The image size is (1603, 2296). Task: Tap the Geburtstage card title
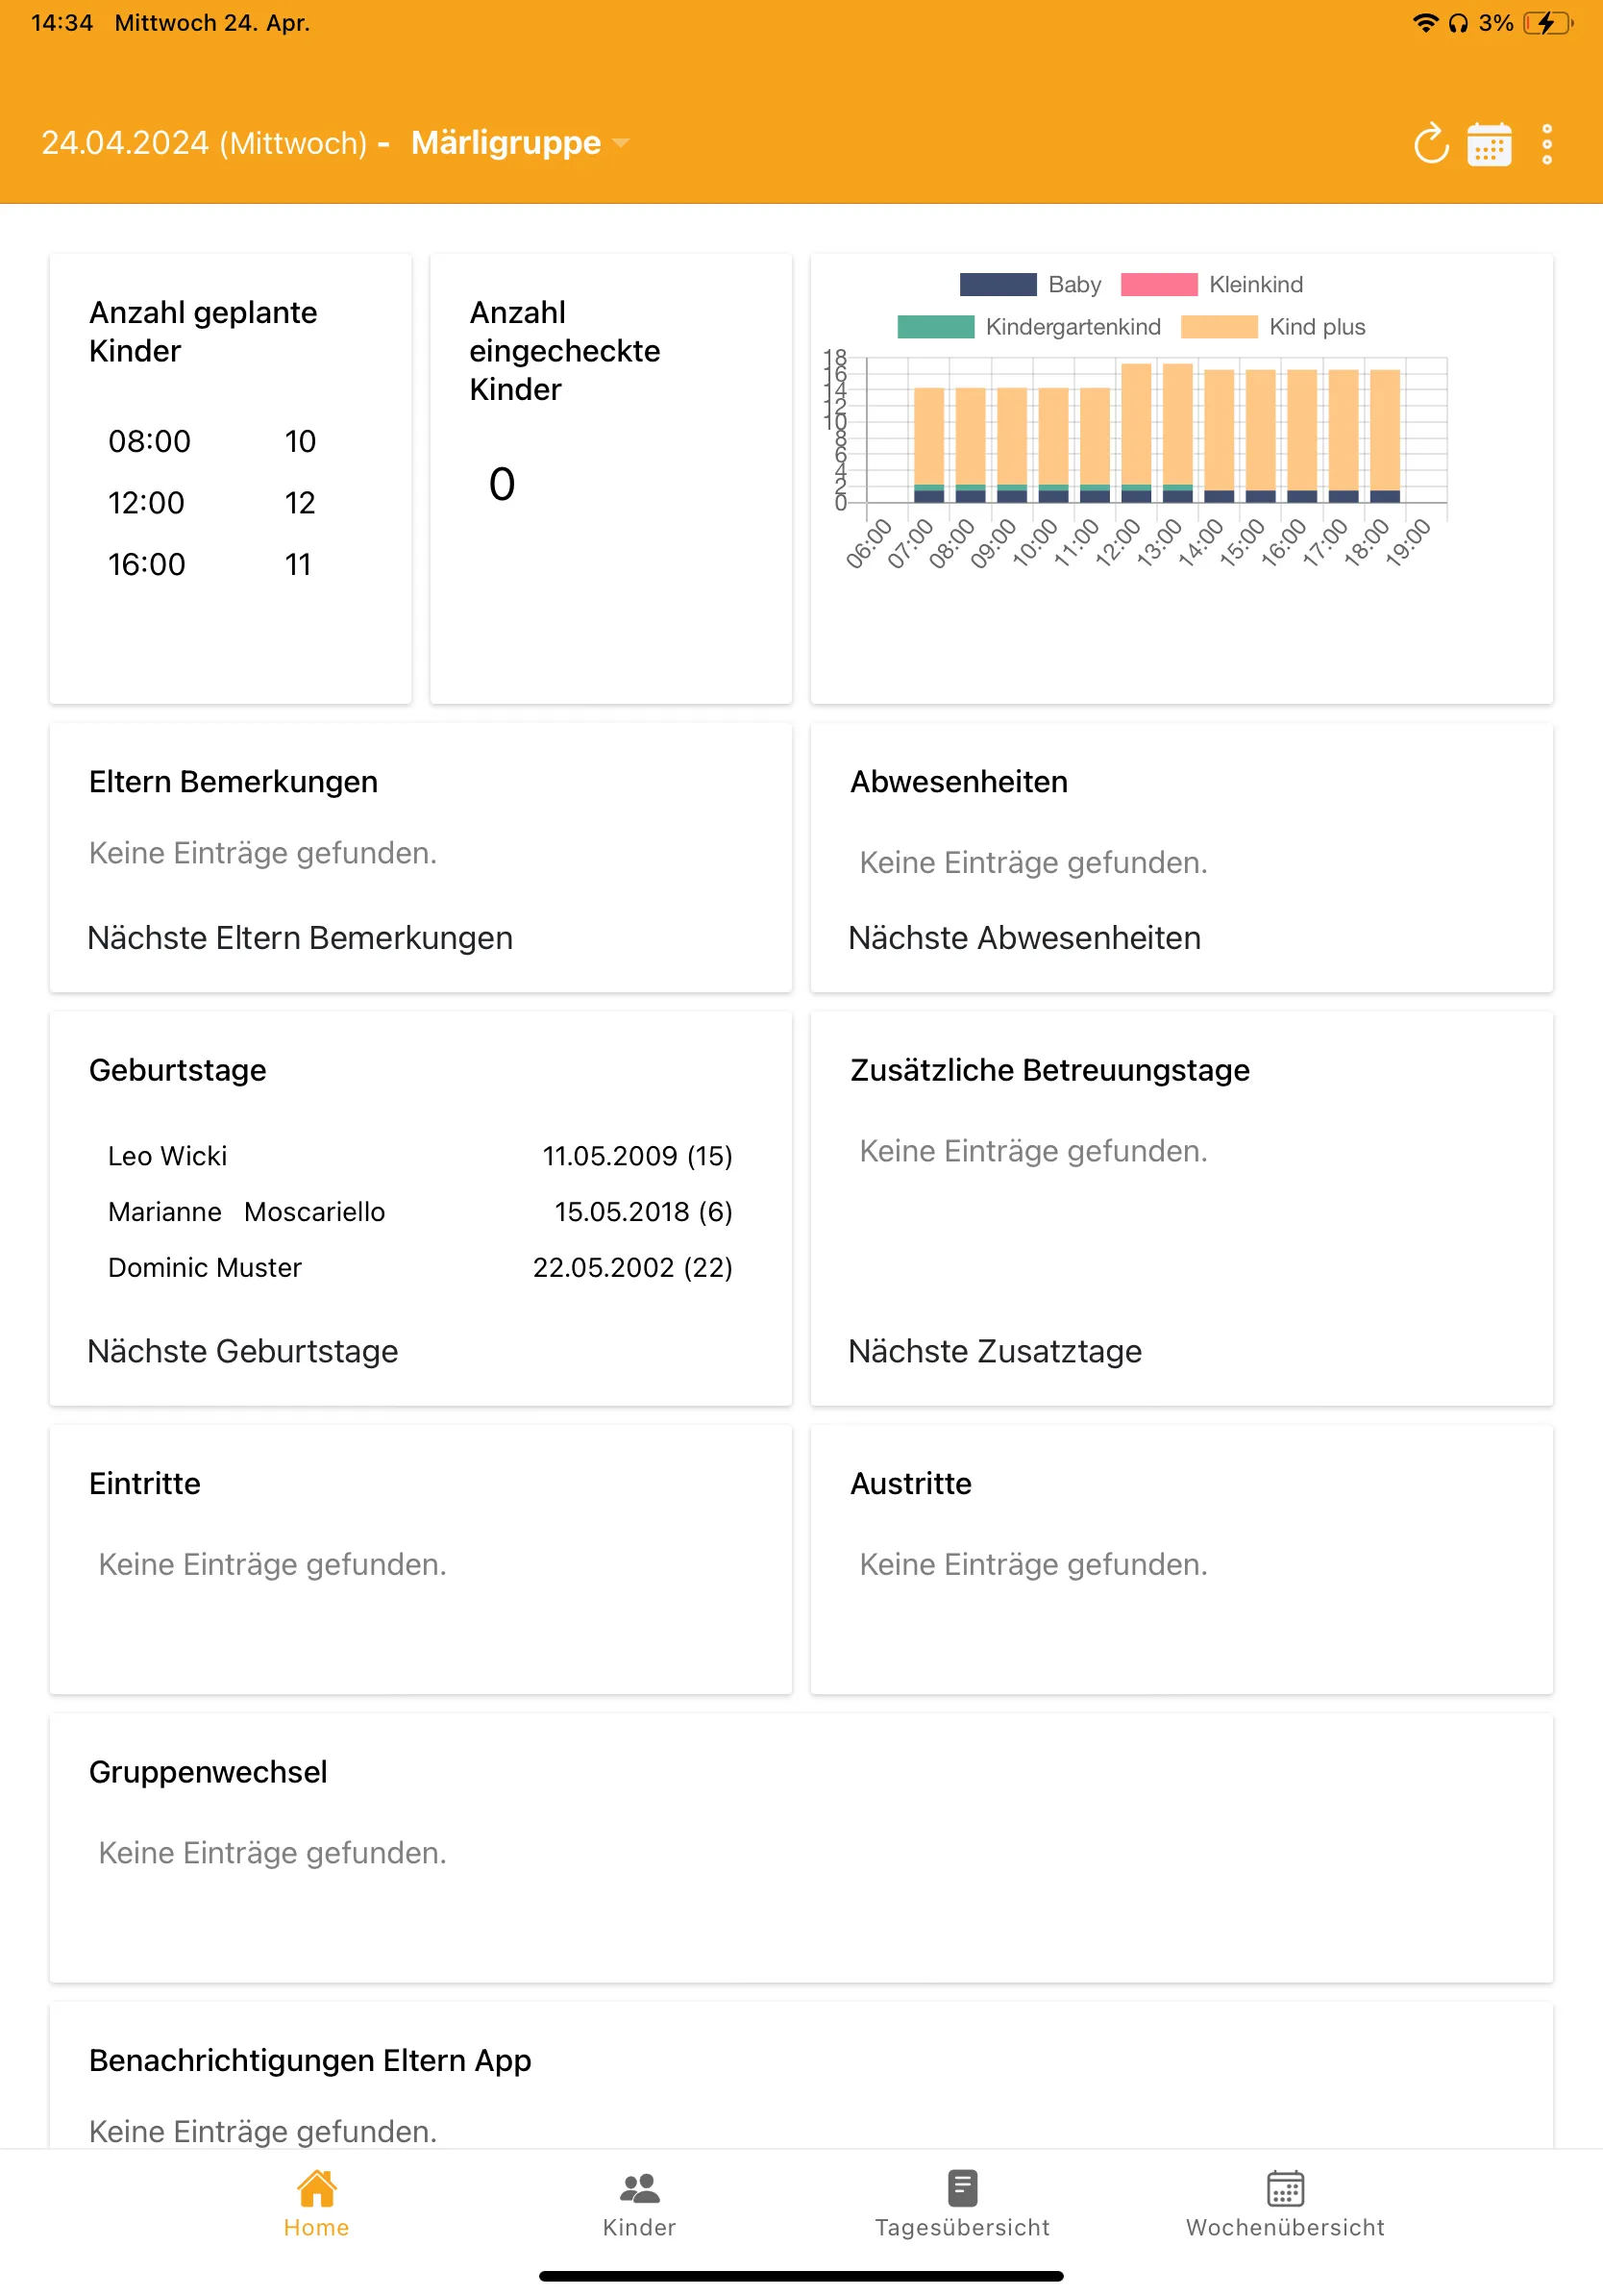click(178, 1070)
